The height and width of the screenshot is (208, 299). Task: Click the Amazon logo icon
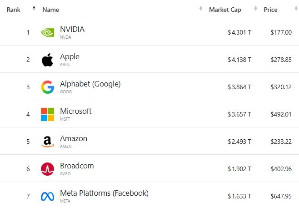pyautogui.click(x=47, y=142)
